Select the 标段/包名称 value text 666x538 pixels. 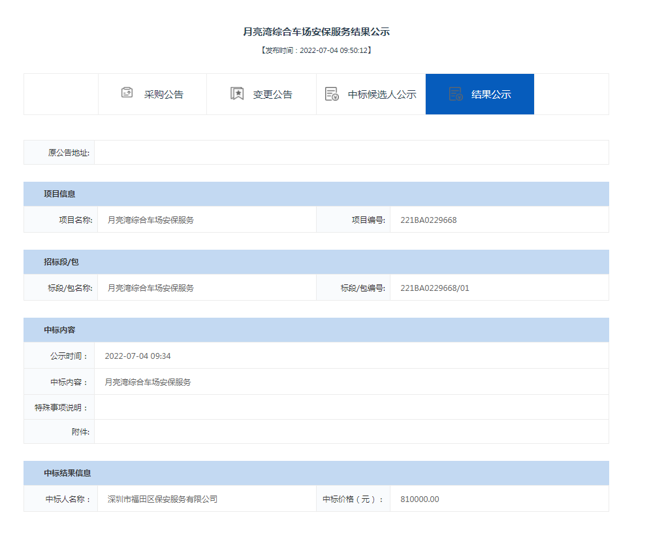[x=150, y=288]
